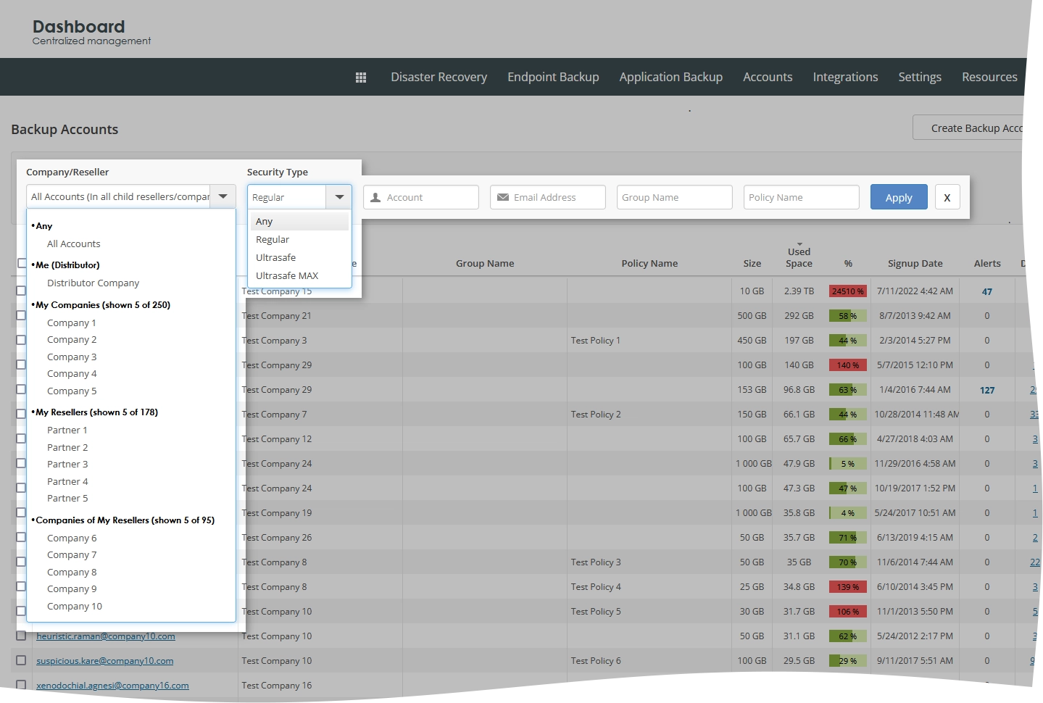The height and width of the screenshot is (703, 1043).
Task: Open Settings menu
Action: coord(920,77)
